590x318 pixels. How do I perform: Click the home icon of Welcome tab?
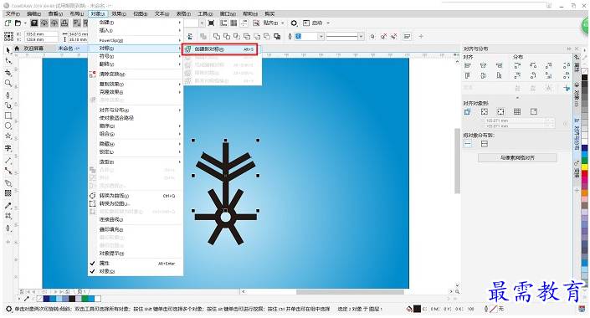17,49
